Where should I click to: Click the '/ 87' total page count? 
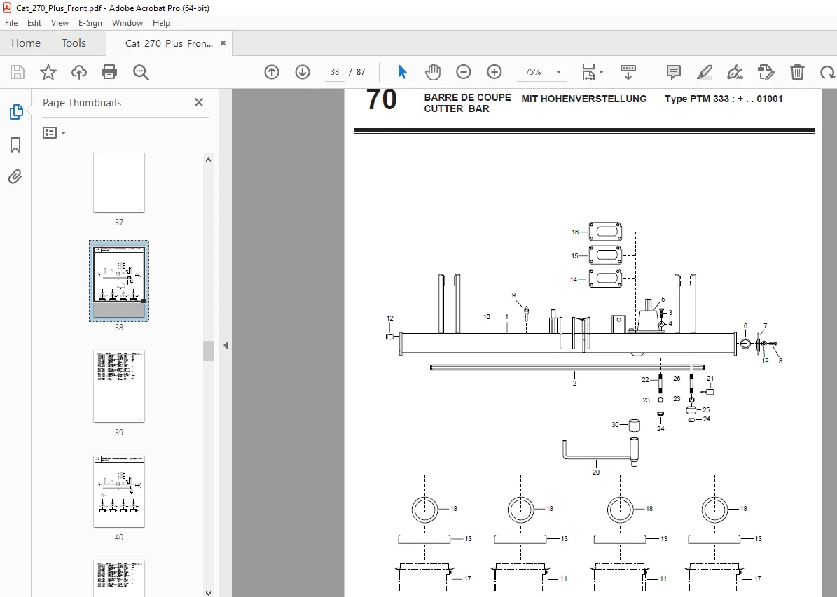(357, 72)
